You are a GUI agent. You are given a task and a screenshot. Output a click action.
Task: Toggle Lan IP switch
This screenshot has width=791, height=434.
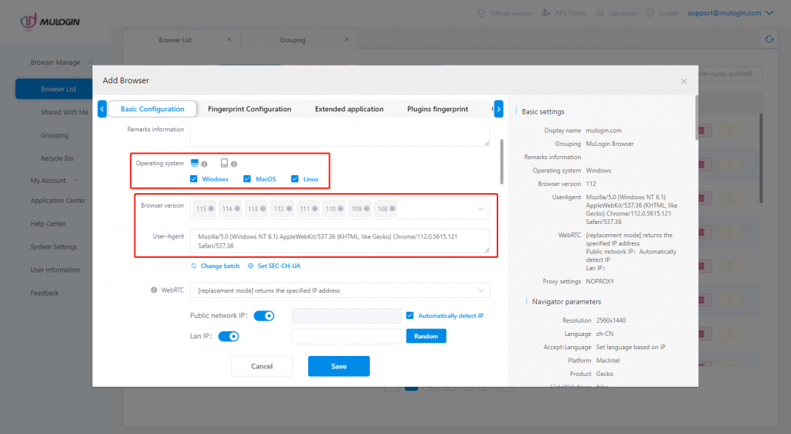(x=229, y=336)
